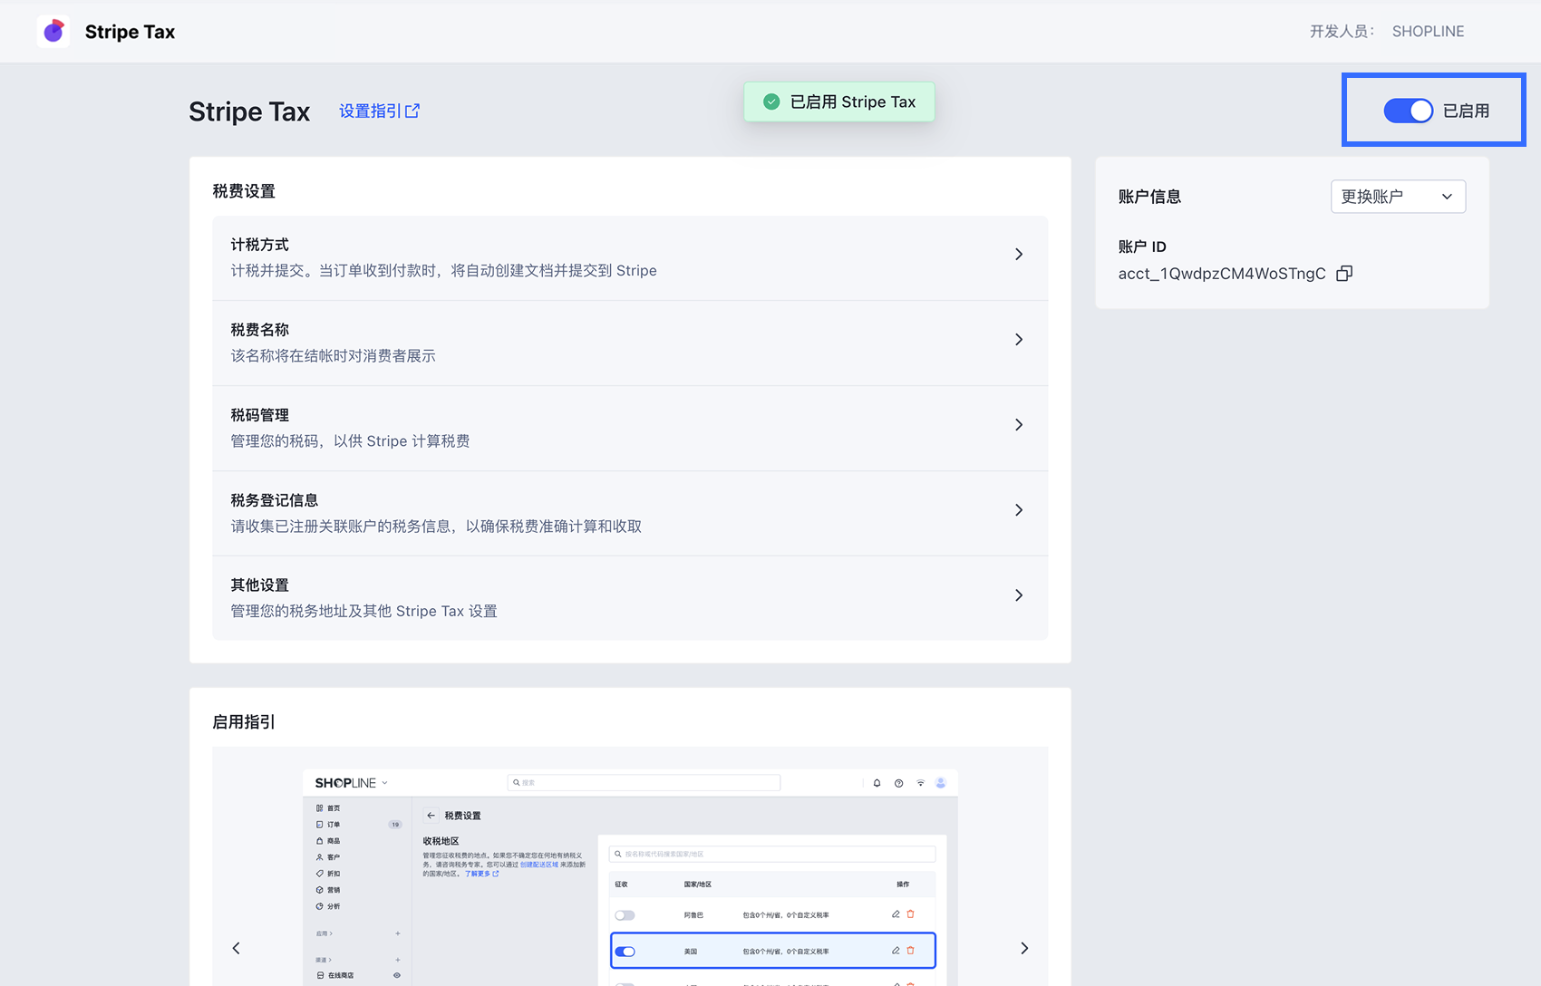Image resolution: width=1541 pixels, height=986 pixels.
Task: Open the 设置指引 external link
Action: pos(379,111)
